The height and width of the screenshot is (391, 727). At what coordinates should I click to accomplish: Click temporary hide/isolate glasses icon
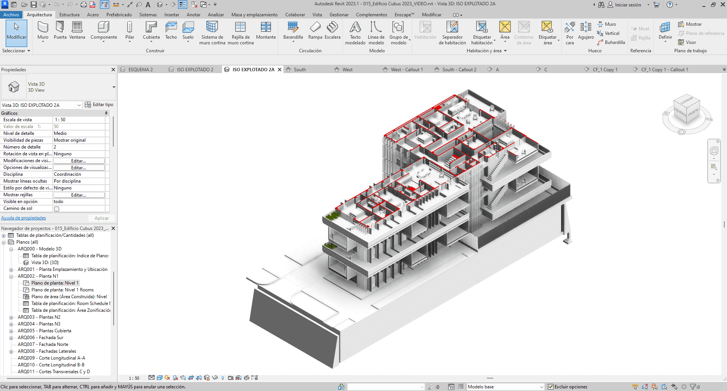215,378
